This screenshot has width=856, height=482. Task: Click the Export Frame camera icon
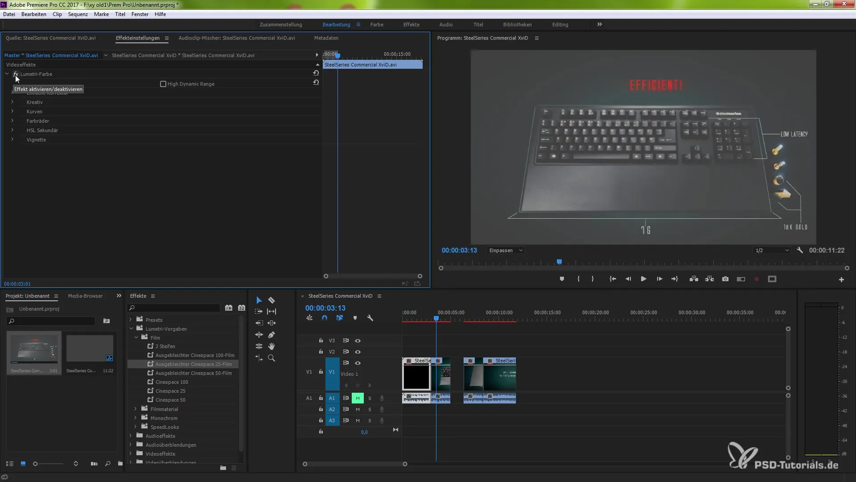725,279
